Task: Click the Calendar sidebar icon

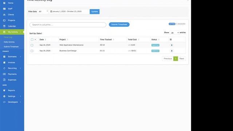Action: coord(4,26)
